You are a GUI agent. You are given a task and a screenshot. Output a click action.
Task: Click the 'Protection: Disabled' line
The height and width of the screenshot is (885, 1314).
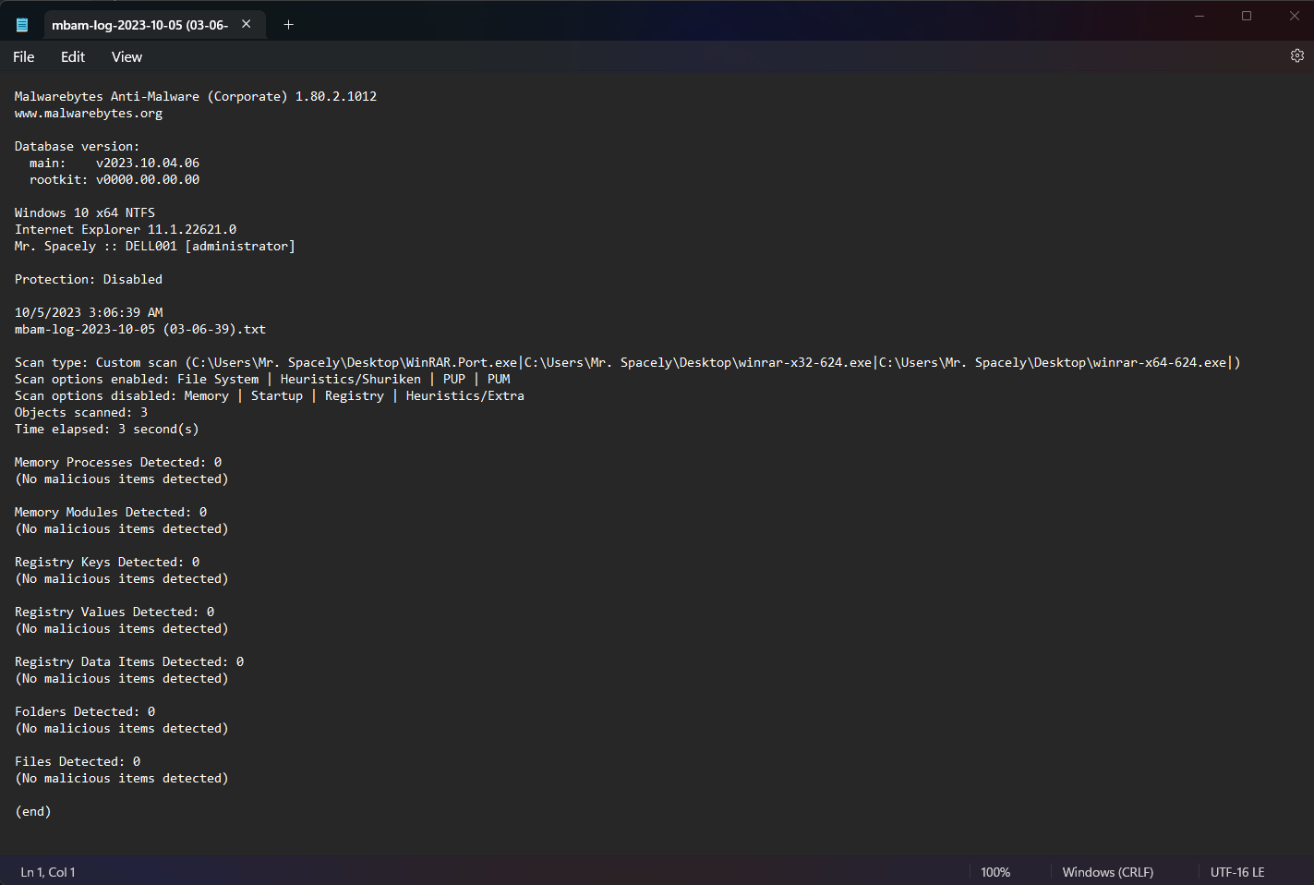[89, 279]
